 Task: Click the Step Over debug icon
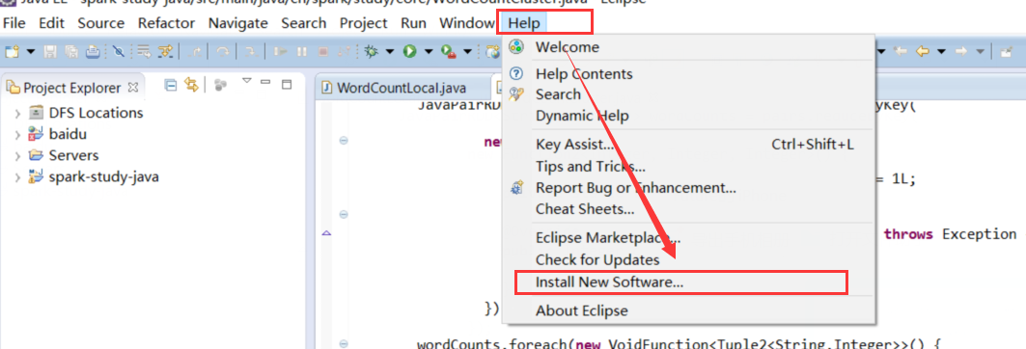pos(223,52)
